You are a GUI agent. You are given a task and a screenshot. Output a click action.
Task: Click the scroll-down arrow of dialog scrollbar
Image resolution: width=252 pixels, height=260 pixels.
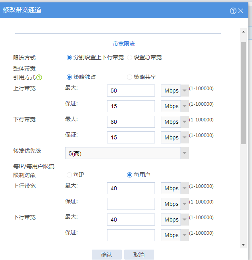[x=243, y=244]
